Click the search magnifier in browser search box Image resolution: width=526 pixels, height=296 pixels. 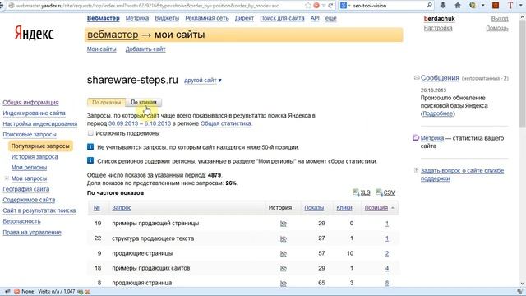click(x=429, y=6)
